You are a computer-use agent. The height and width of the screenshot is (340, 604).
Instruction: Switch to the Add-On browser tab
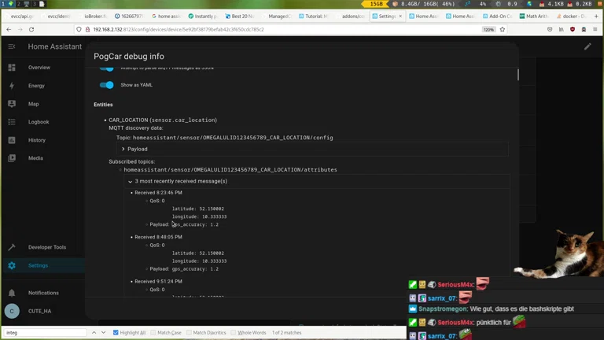pyautogui.click(x=497, y=17)
